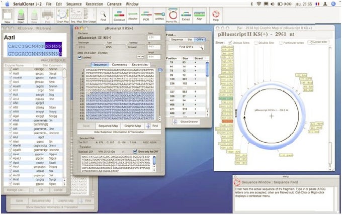Viewport: 342px width, 215px height.
Task: Toggle Double Site checkbox in Graphic Map
Action: (256, 43)
